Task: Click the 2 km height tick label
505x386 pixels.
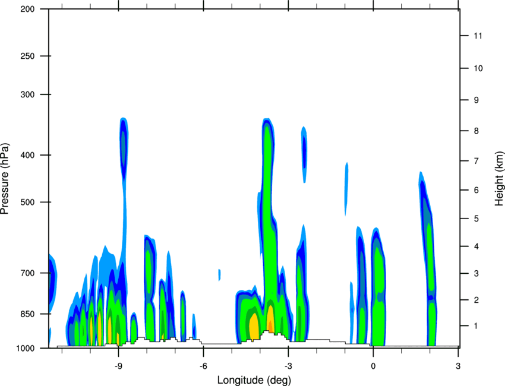Action: pos(476,300)
